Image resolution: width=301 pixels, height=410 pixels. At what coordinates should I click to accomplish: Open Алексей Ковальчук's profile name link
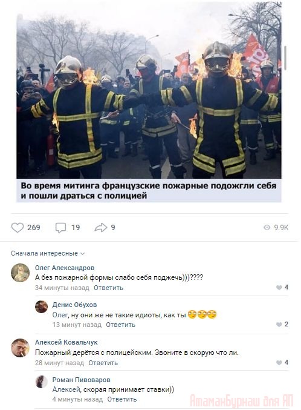tap(66, 342)
